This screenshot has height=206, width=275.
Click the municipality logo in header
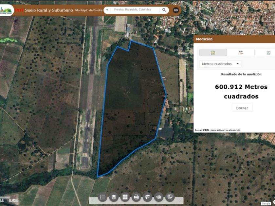tap(6, 10)
